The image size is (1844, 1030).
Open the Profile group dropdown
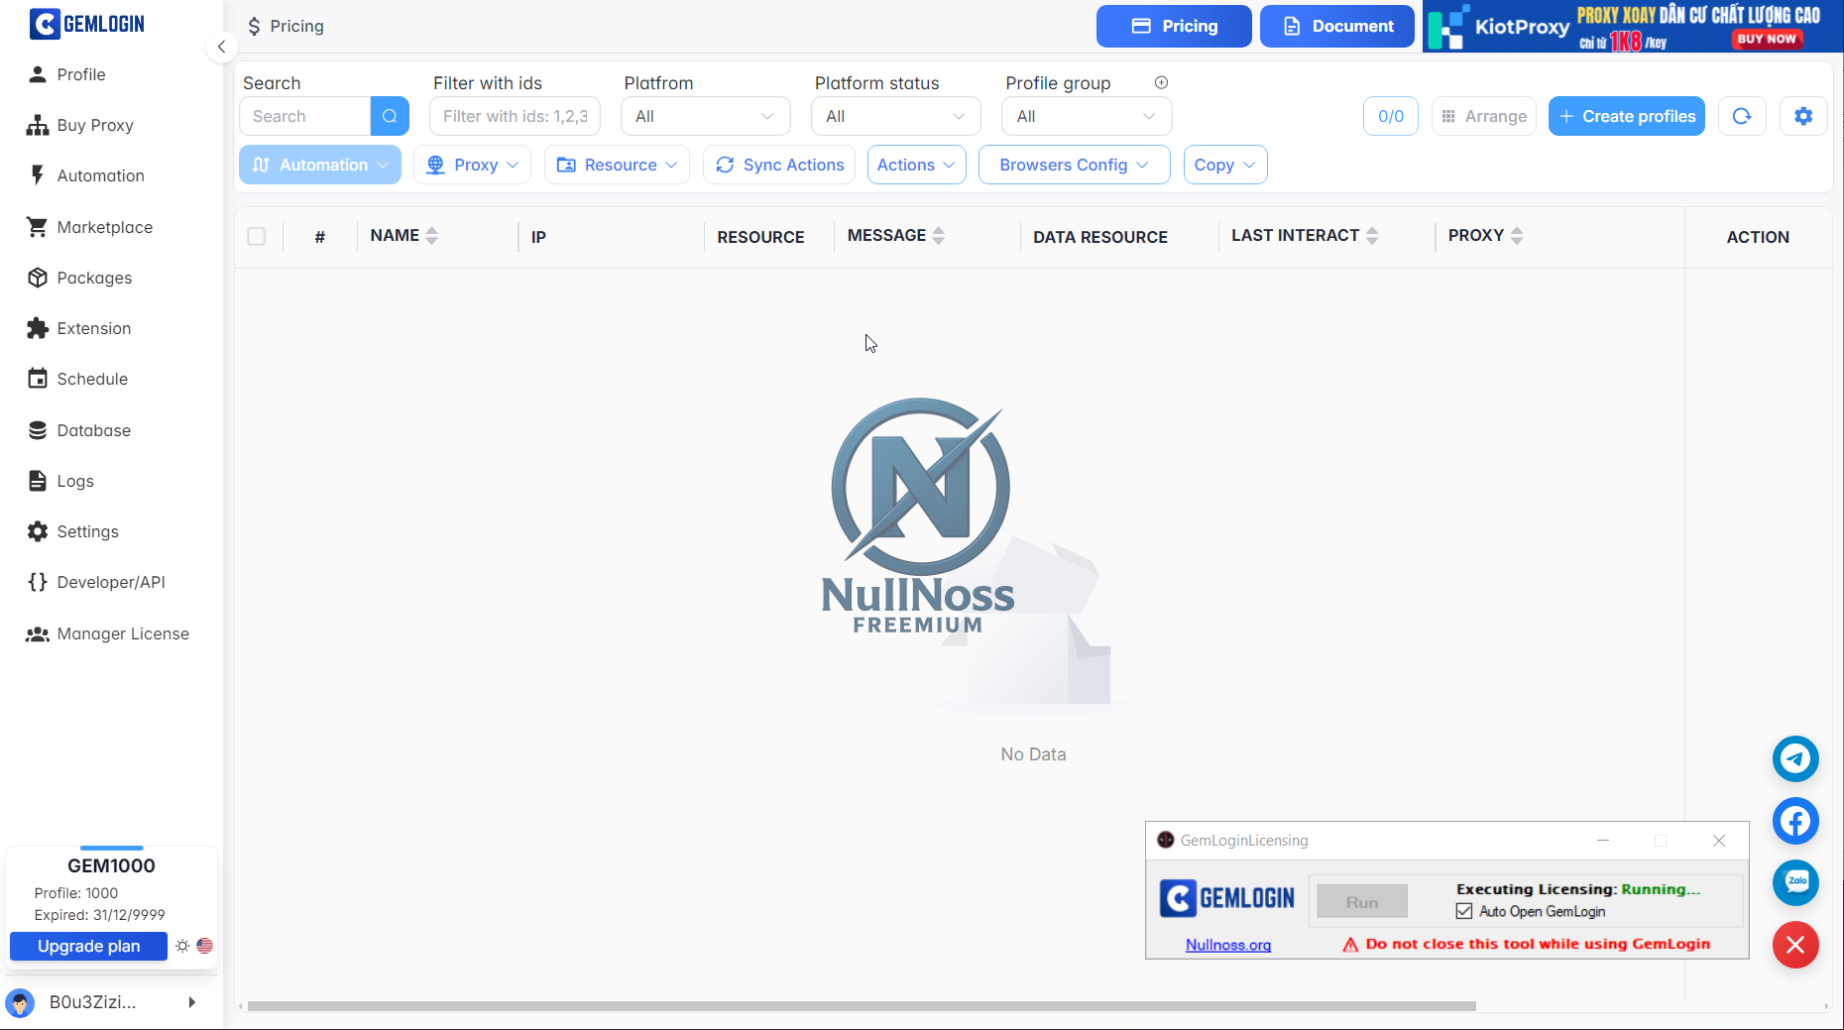pyautogui.click(x=1086, y=116)
